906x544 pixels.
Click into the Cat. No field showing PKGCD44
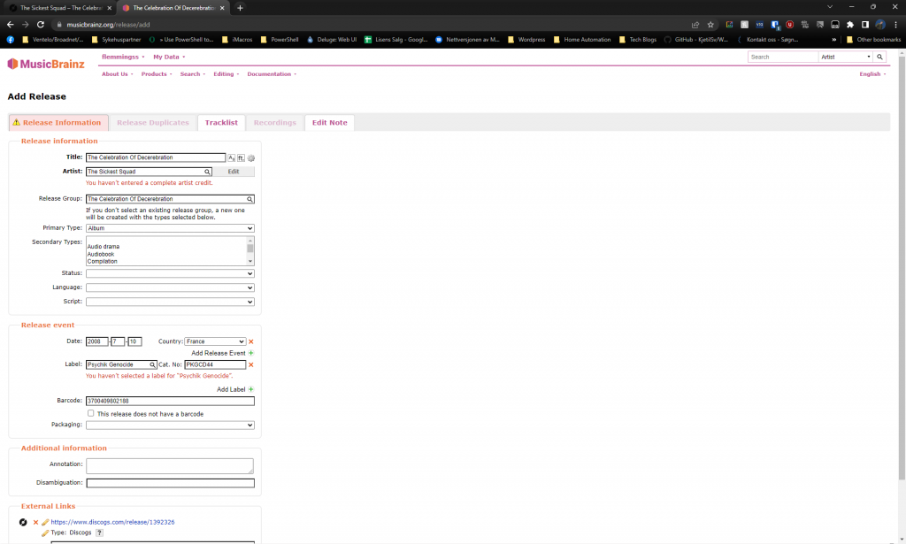tap(215, 365)
